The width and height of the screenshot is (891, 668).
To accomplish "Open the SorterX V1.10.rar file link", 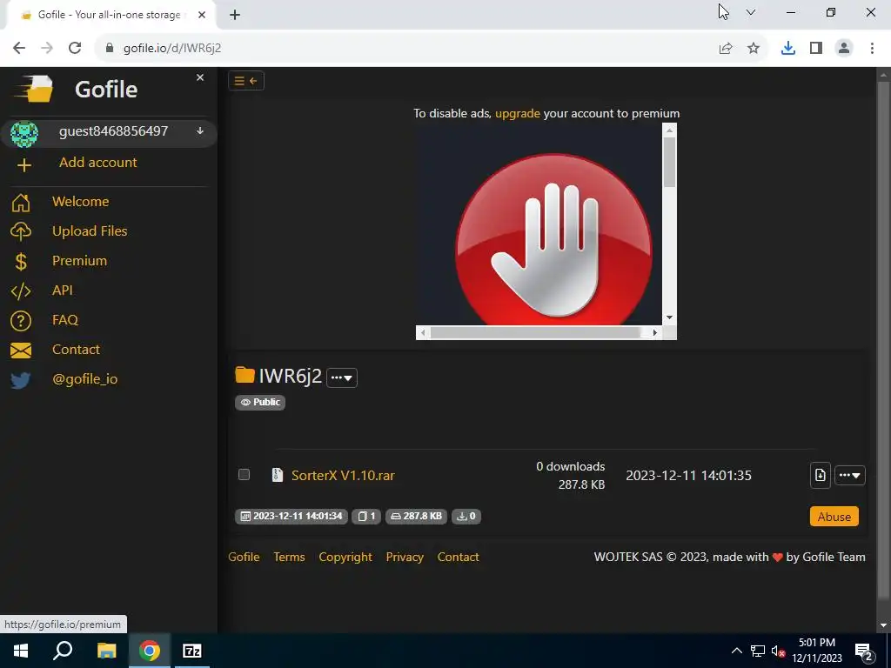I will click(x=343, y=476).
